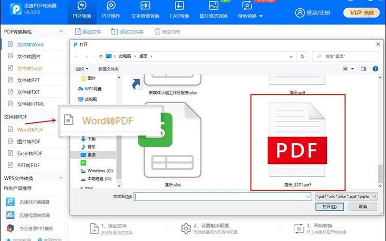This screenshot has width=386, height=241.
Task: Expand the WPS文件转换 section
Action: tap(61, 178)
